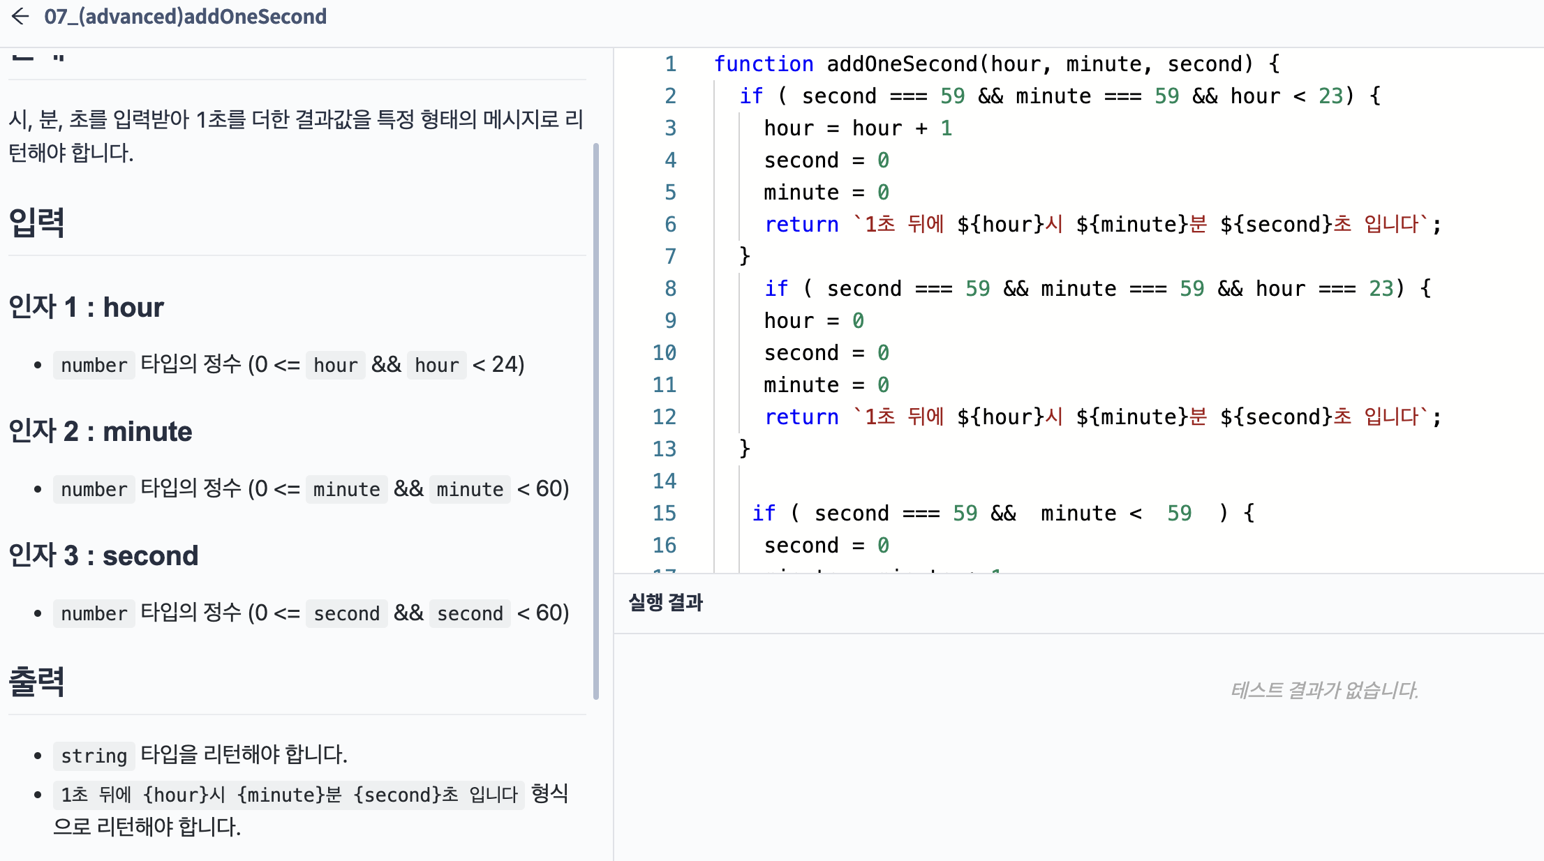Place cursor on function addOneSecond declaration
Image resolution: width=1544 pixels, height=861 pixels.
coord(900,64)
